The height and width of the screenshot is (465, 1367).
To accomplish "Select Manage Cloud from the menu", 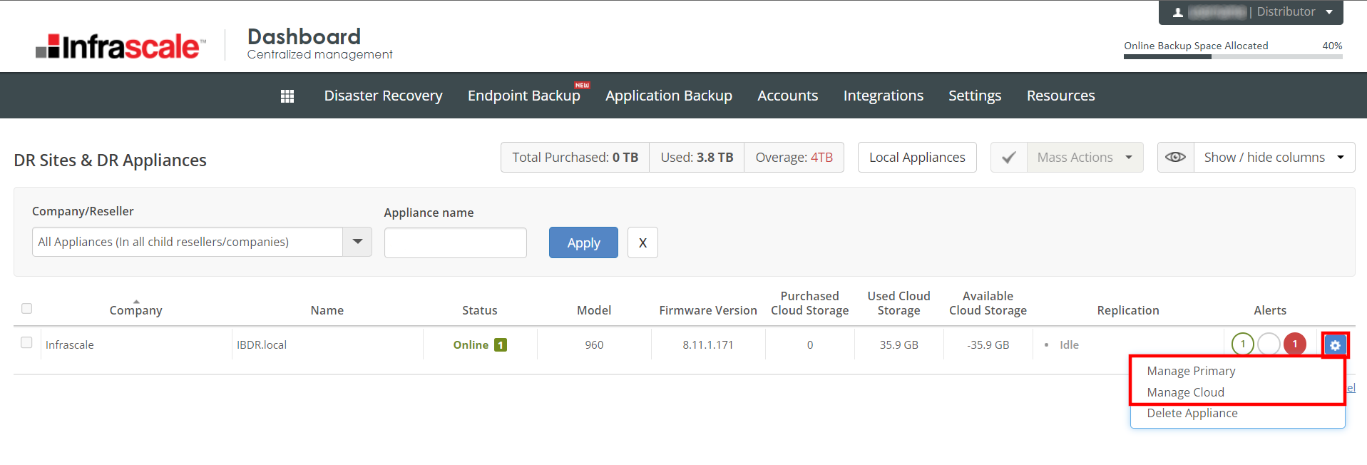I will (x=1185, y=392).
